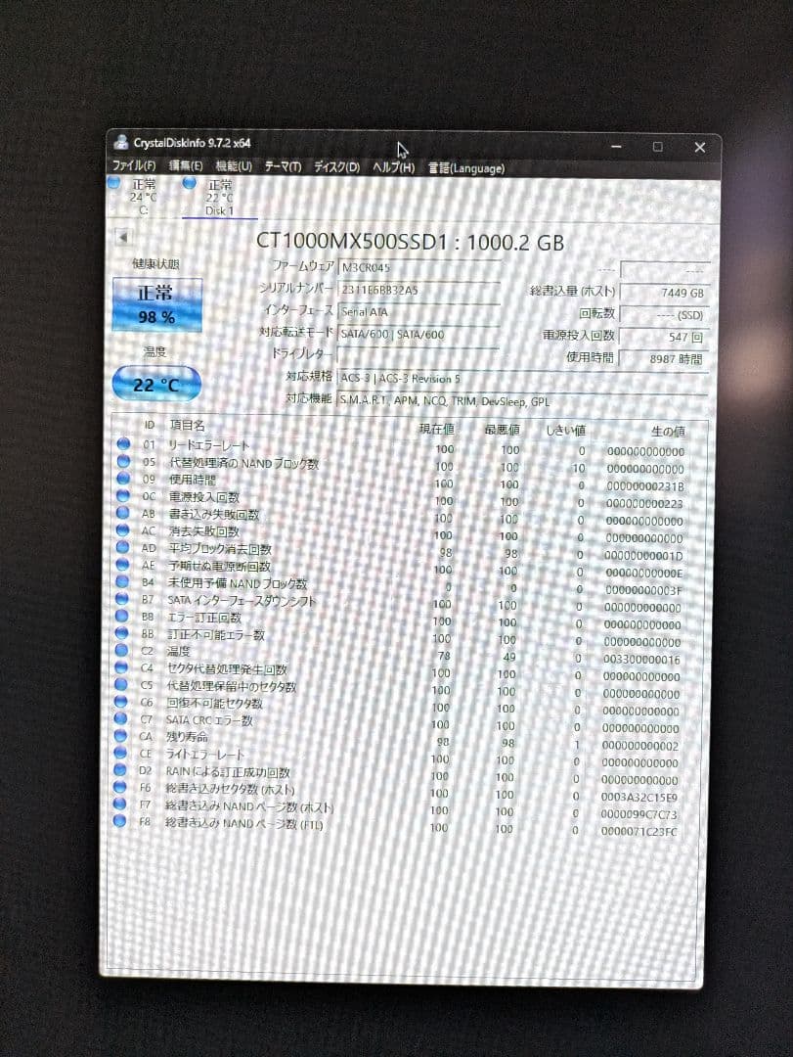This screenshot has width=793, height=1057.
Task: Click the status icon for row D2 RAIN
Action: pyautogui.click(x=120, y=770)
